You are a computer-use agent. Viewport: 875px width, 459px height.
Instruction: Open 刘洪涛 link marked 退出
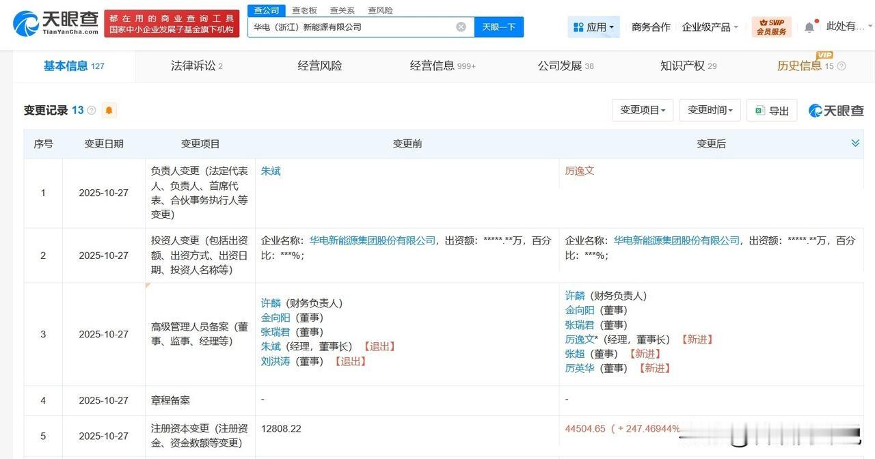point(275,361)
